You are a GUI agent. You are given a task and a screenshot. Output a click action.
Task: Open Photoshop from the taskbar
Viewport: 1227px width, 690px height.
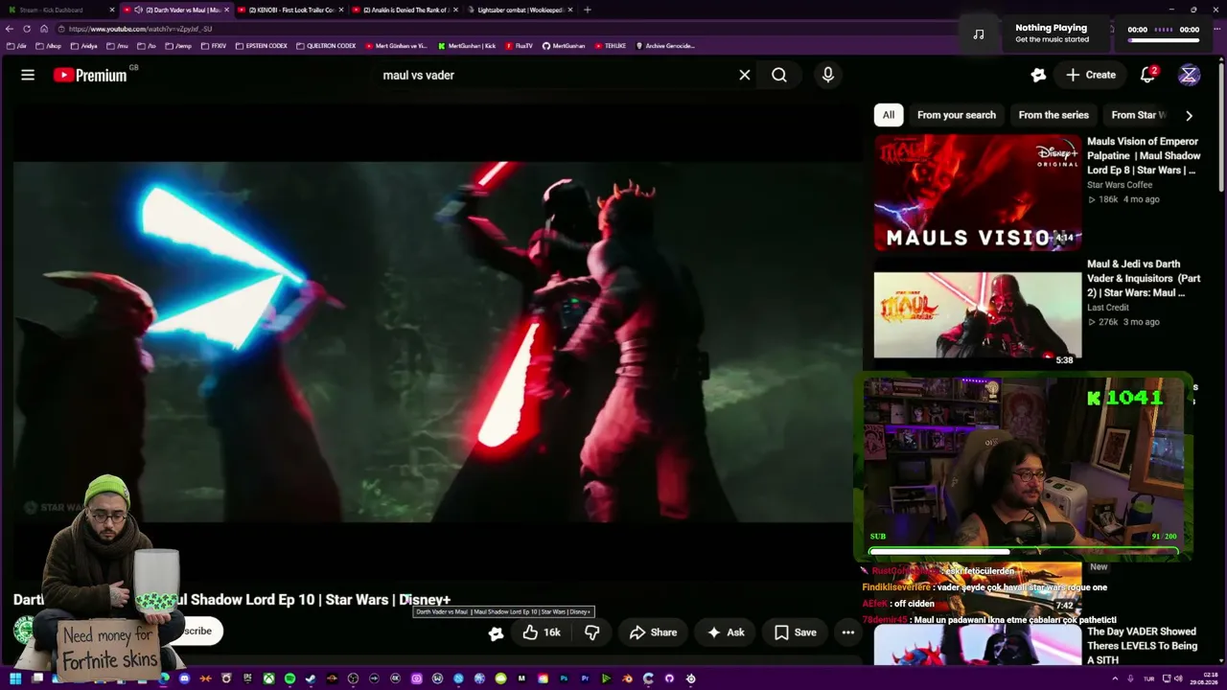(x=564, y=678)
